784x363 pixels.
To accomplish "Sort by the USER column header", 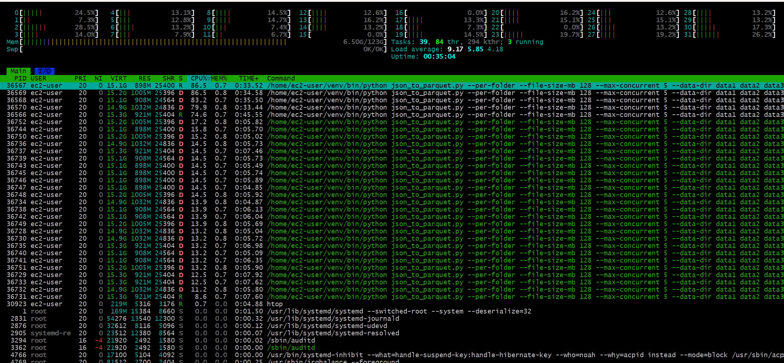I will coord(38,78).
